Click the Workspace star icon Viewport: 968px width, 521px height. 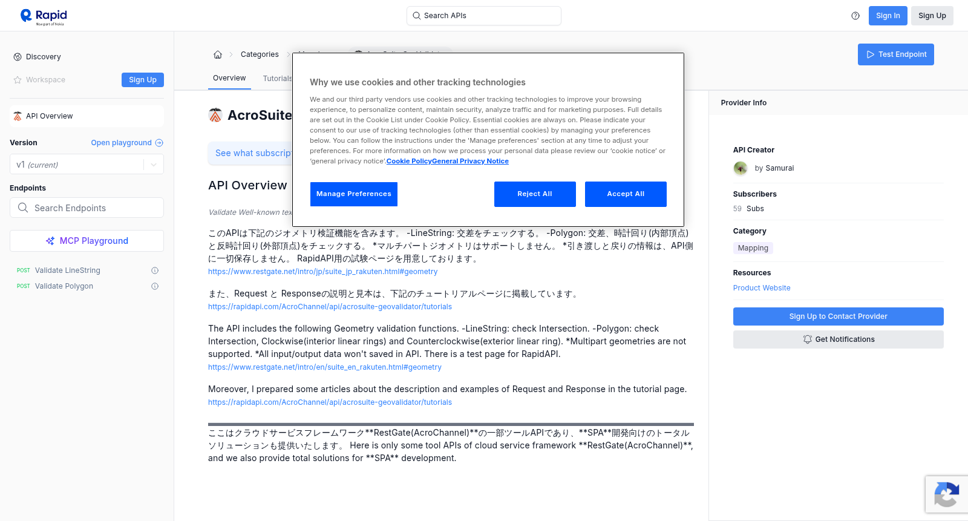[18, 80]
